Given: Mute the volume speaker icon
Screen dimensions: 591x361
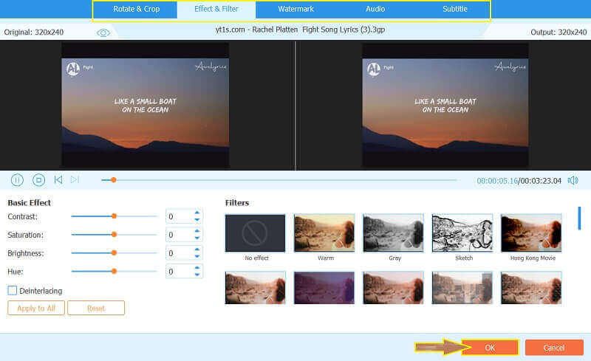Looking at the screenshot, I should 573,180.
